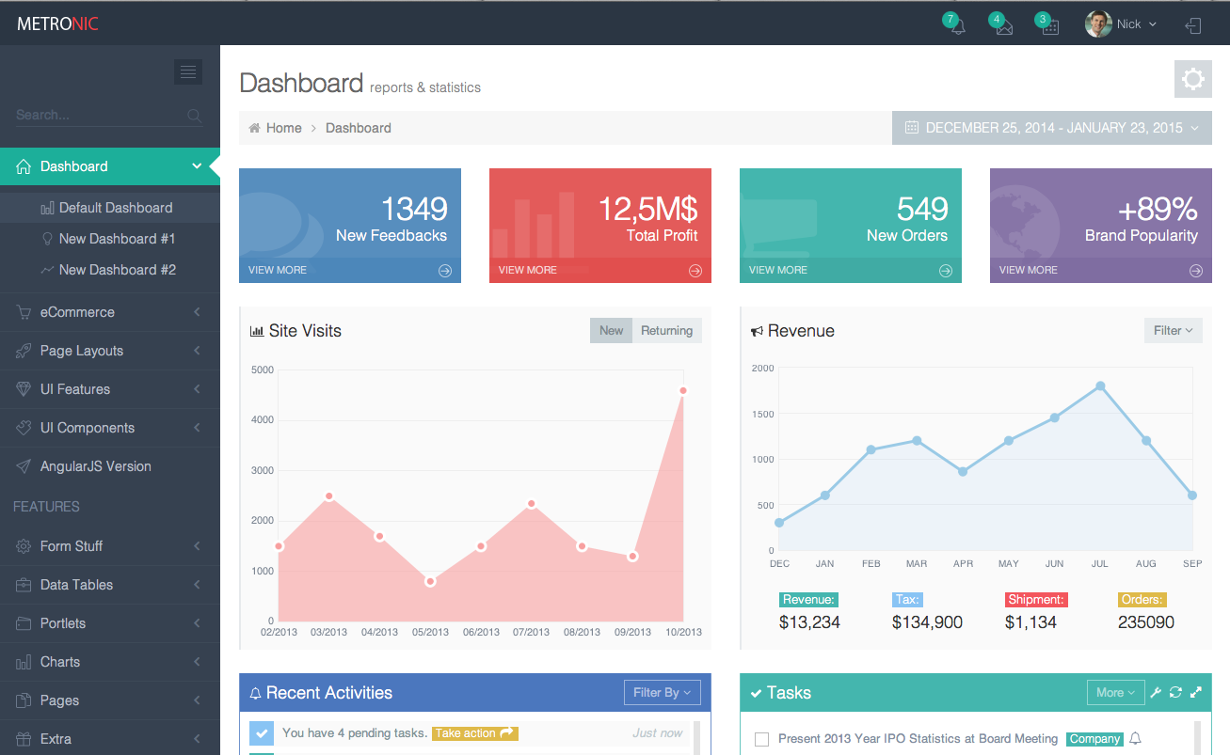
Task: Reload Tasks panel with refresh icon
Action: coord(1175,693)
